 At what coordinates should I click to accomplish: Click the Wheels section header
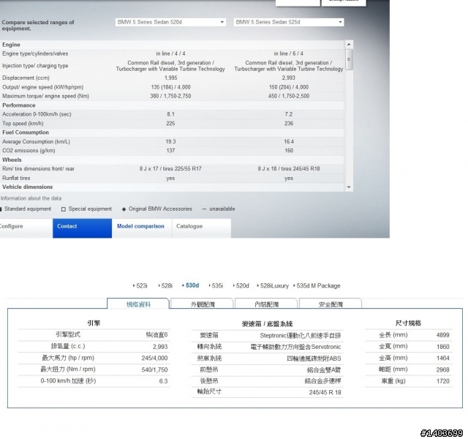[x=12, y=160]
